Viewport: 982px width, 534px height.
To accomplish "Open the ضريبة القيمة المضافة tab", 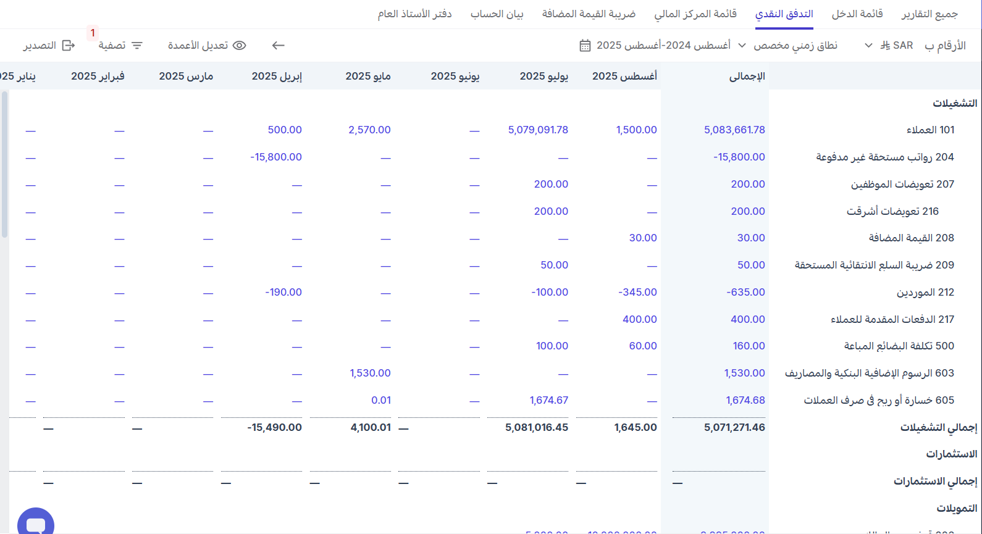I will pos(589,14).
